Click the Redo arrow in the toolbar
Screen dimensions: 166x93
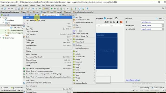(x=12, y=9)
